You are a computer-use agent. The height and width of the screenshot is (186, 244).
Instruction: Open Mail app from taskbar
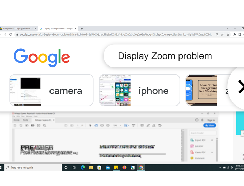click(108, 168)
